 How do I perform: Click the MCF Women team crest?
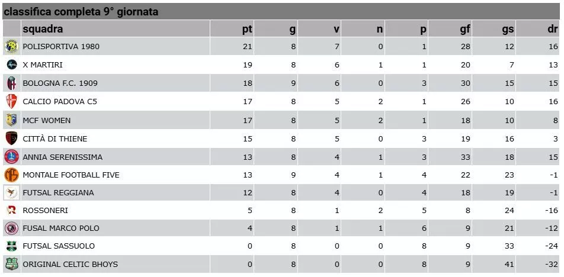[x=11, y=120]
